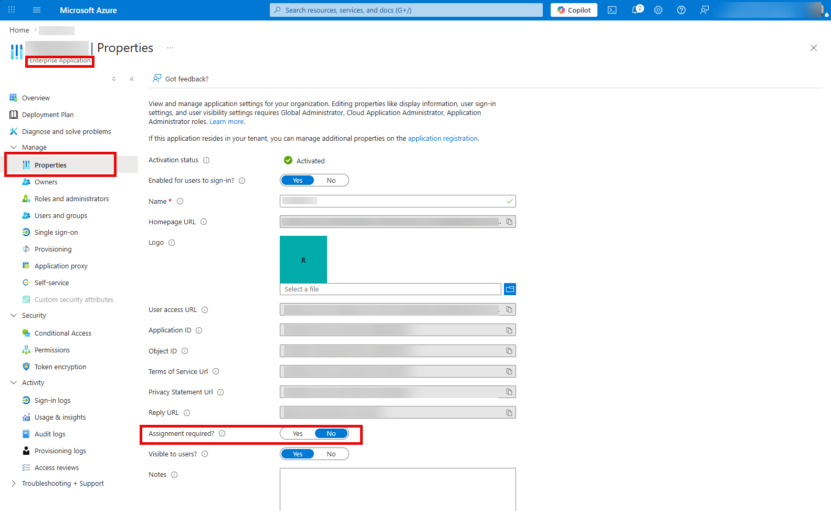Copy the Object ID to clipboard

[x=509, y=351]
